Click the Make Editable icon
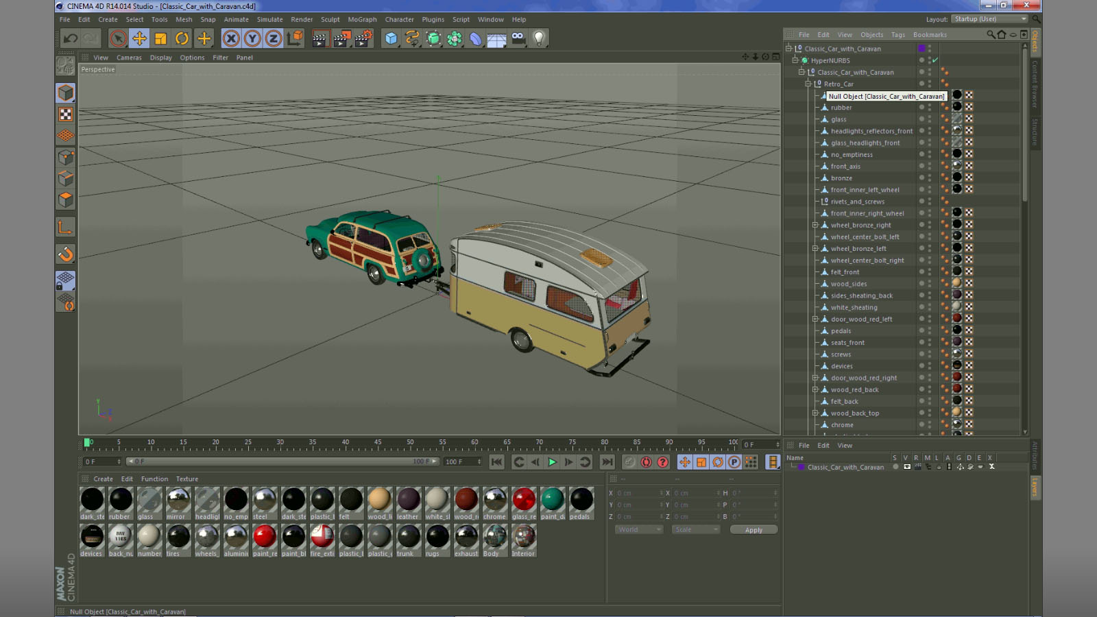This screenshot has width=1097, height=617. [x=66, y=66]
